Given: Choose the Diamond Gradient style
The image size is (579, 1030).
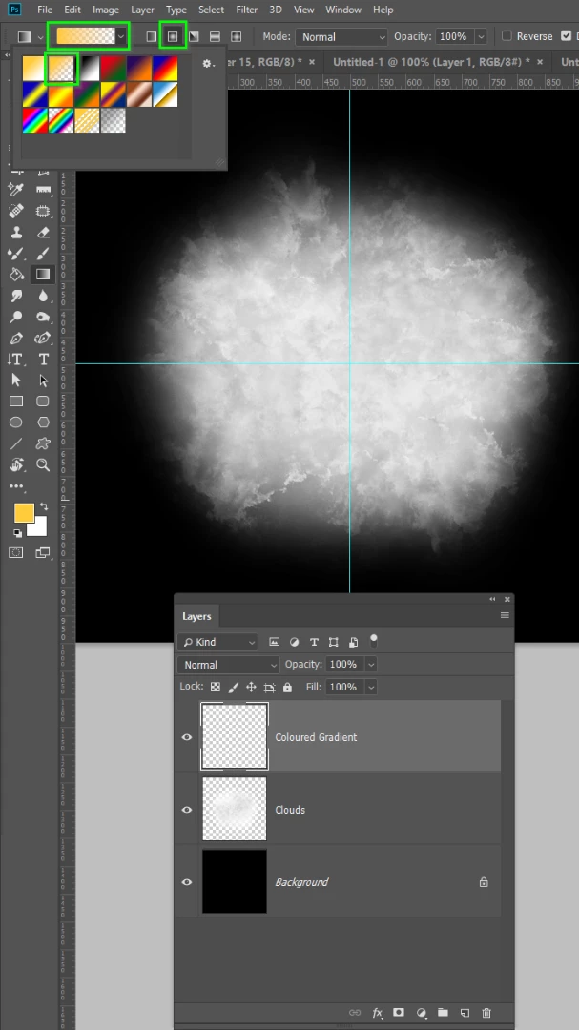Looking at the screenshot, I should click(236, 37).
